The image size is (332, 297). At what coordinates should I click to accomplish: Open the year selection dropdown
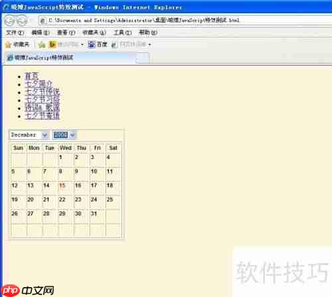tap(64, 135)
